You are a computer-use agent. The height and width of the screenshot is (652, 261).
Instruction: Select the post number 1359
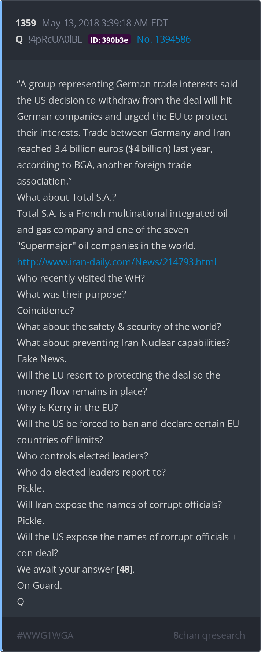[x=26, y=23]
